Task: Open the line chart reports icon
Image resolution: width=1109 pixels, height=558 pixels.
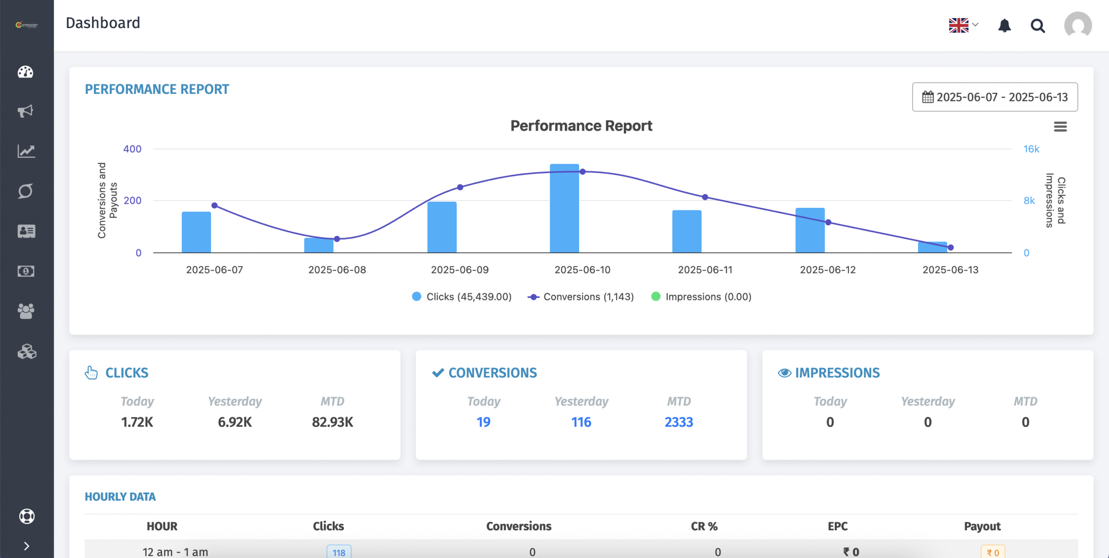Action: (x=26, y=151)
